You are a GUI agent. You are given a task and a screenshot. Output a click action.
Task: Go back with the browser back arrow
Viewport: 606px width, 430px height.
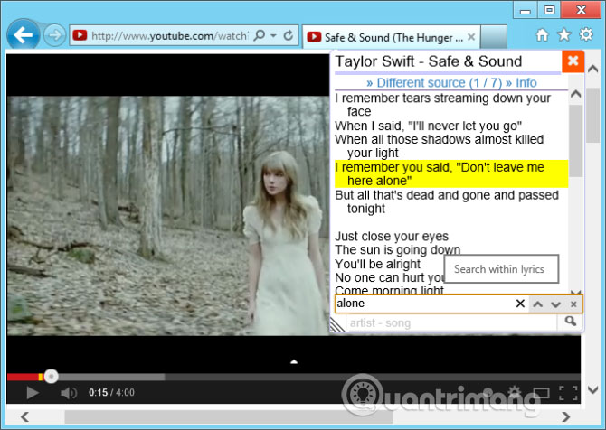tap(24, 35)
